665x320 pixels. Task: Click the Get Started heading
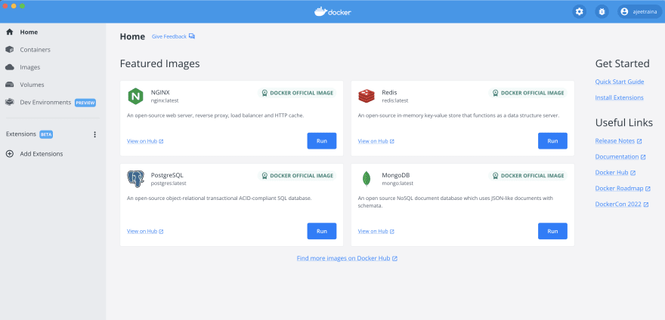click(x=622, y=63)
